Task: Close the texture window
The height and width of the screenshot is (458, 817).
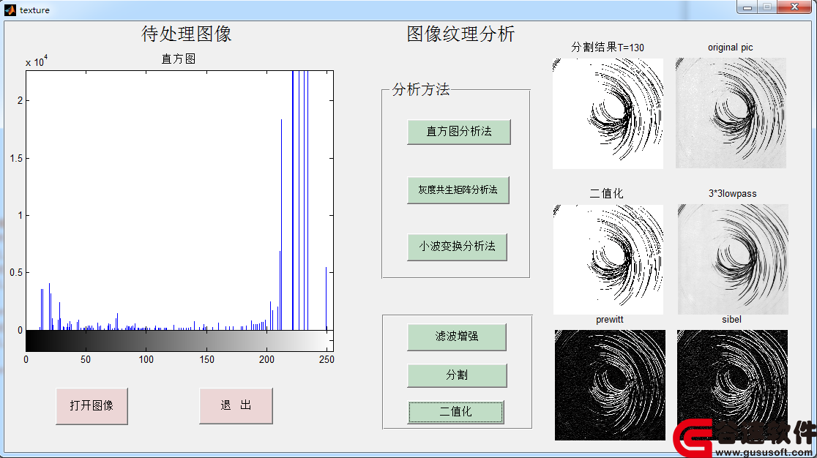Action: pyautogui.click(x=794, y=7)
